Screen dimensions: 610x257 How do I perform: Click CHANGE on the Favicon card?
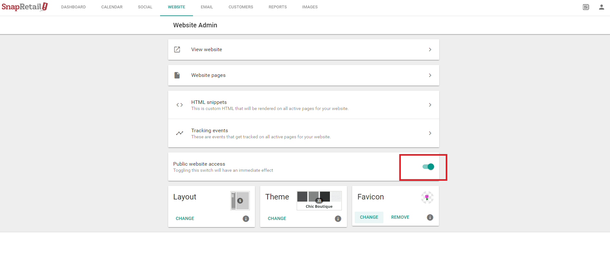[369, 217]
